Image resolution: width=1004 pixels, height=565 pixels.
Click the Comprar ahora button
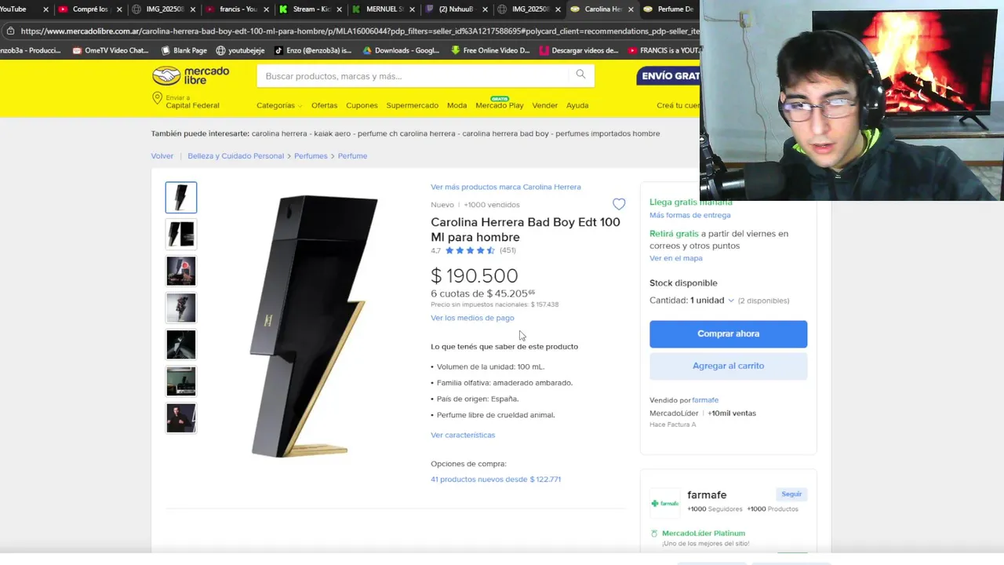tap(728, 334)
